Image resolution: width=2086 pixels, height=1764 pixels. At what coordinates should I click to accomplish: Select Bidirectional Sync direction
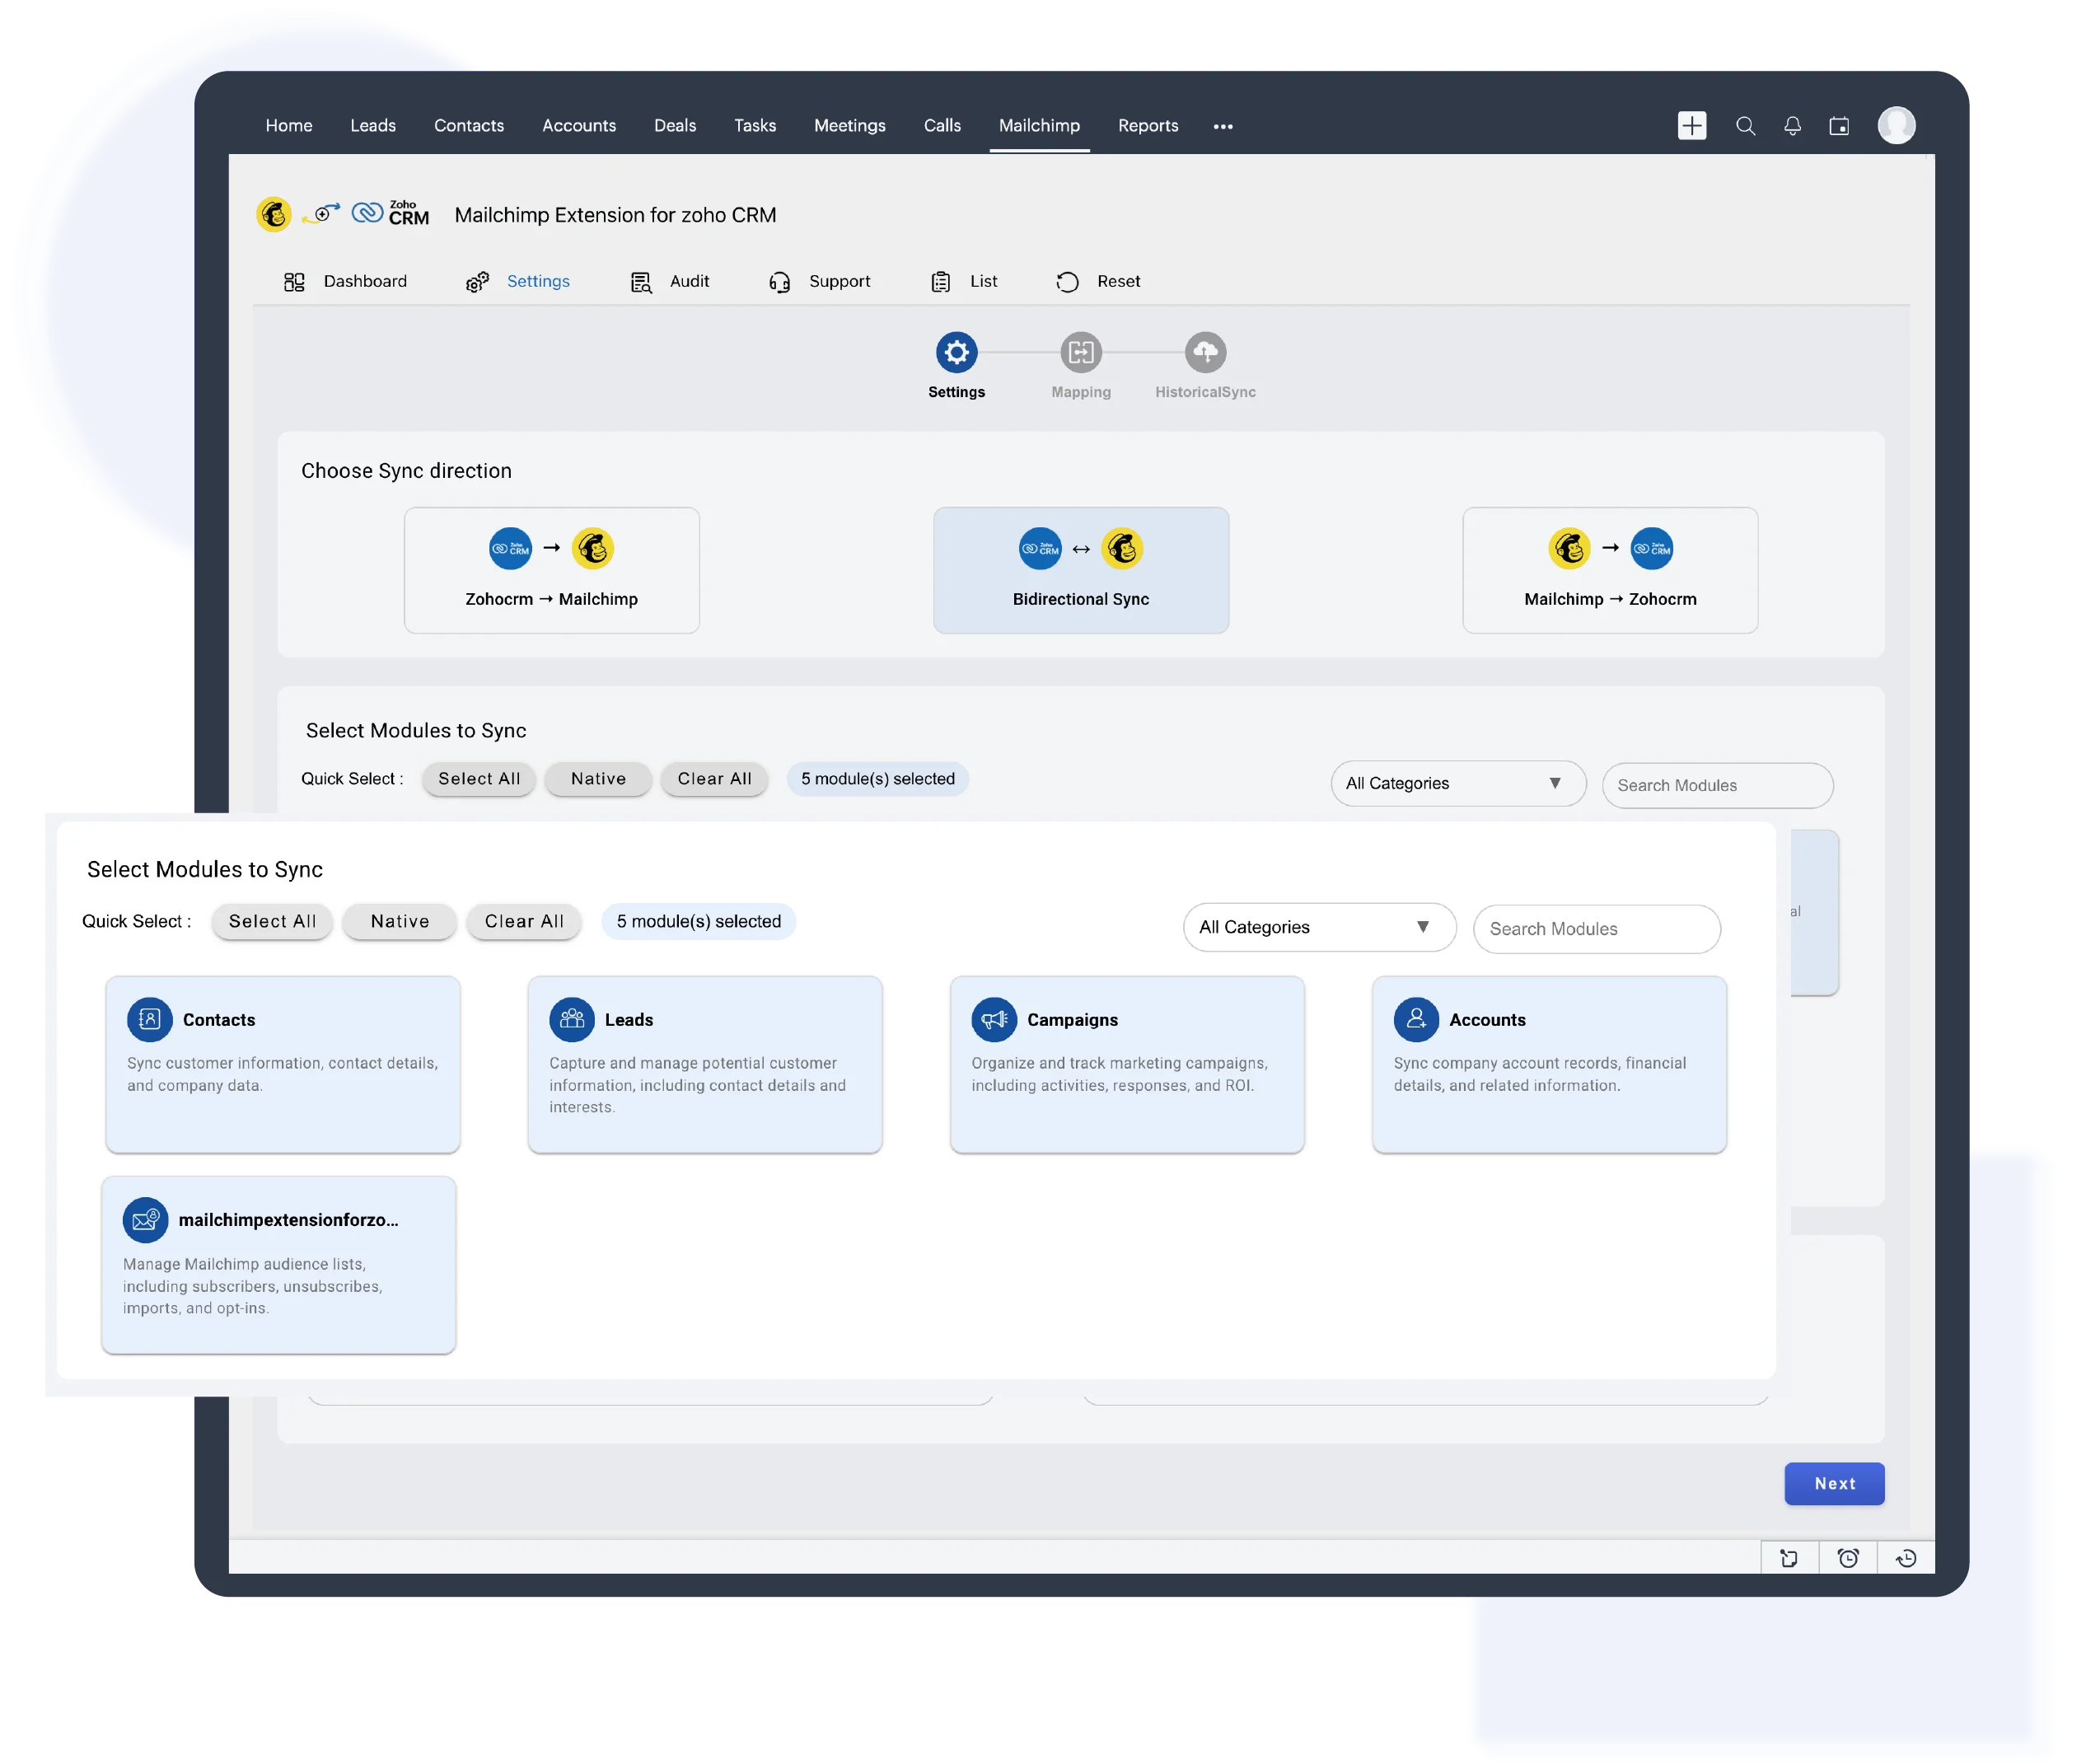coord(1080,570)
